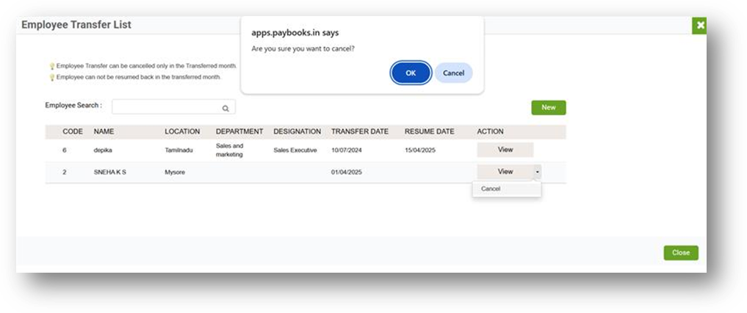Click the 'apps.paybooks.in says' dialog heading

click(x=295, y=33)
